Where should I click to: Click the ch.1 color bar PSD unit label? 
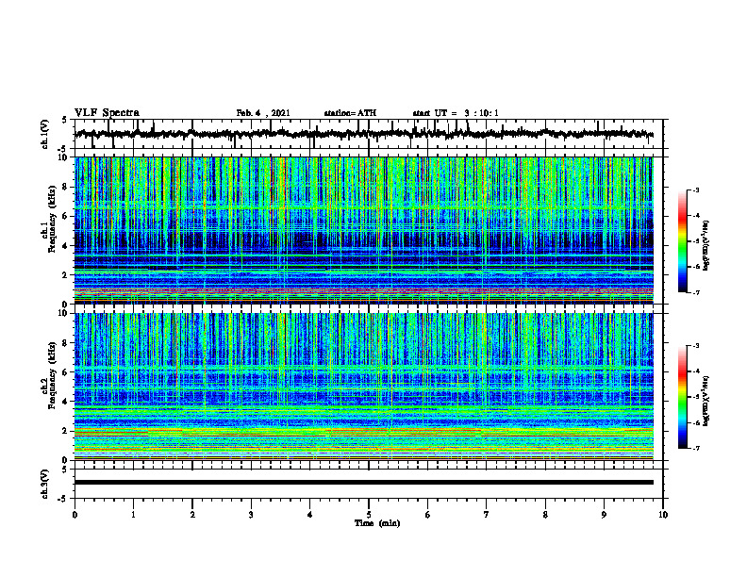point(706,245)
